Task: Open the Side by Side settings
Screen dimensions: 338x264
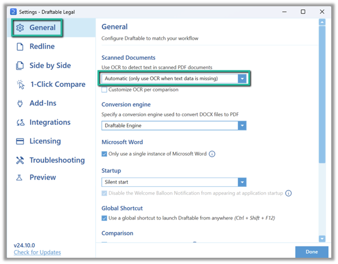Action: click(51, 66)
